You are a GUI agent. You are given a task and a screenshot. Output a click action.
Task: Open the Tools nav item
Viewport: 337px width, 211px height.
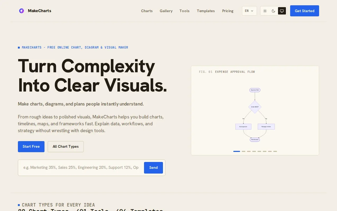coord(185,11)
